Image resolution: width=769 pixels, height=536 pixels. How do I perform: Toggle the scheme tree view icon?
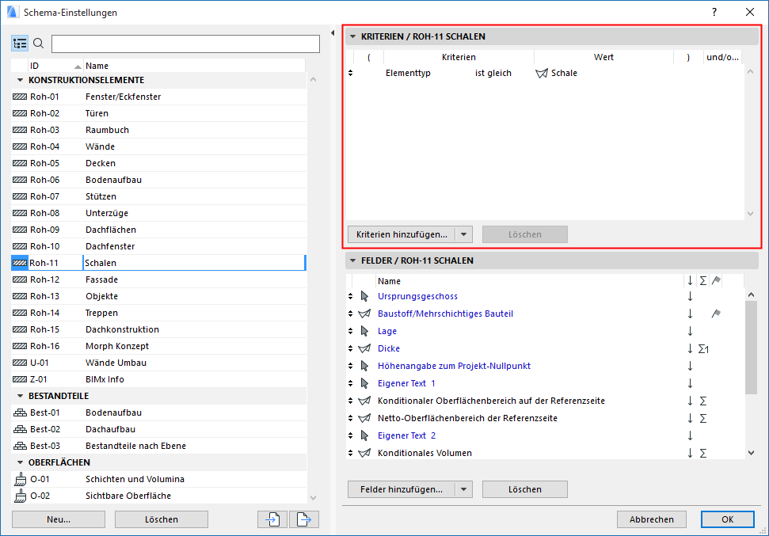point(20,44)
